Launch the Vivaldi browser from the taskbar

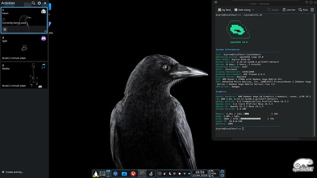click(x=133, y=173)
